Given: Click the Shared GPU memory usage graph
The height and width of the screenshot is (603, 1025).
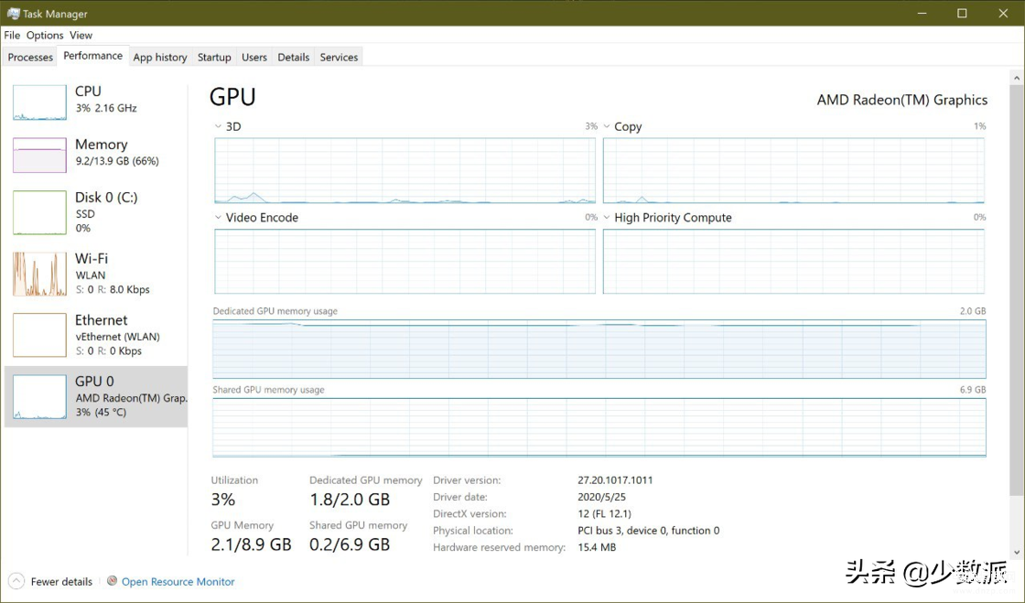Looking at the screenshot, I should (x=599, y=427).
